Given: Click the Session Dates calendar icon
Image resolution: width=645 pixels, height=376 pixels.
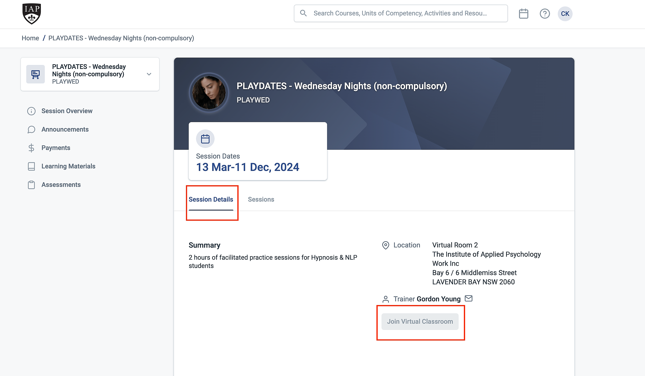Looking at the screenshot, I should [x=205, y=139].
